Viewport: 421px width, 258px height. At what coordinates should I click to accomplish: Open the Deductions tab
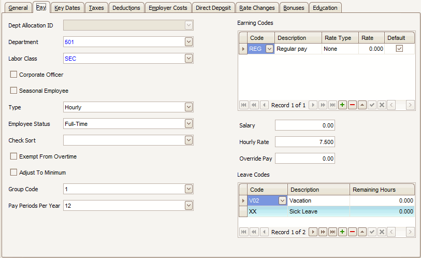pos(126,8)
